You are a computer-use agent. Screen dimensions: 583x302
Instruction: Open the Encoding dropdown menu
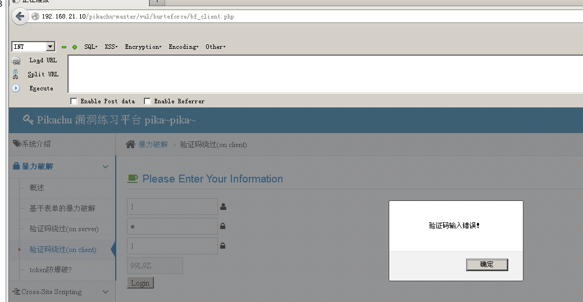184,47
